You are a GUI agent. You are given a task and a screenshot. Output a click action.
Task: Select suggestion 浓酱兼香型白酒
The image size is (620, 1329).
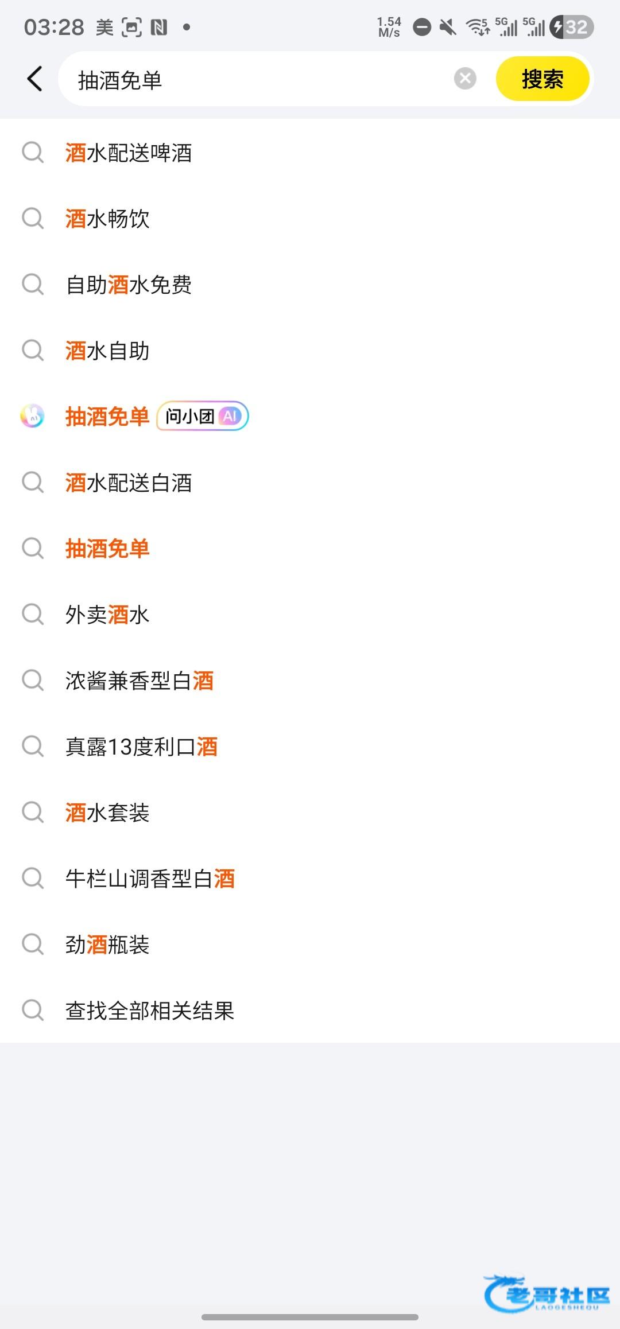139,681
